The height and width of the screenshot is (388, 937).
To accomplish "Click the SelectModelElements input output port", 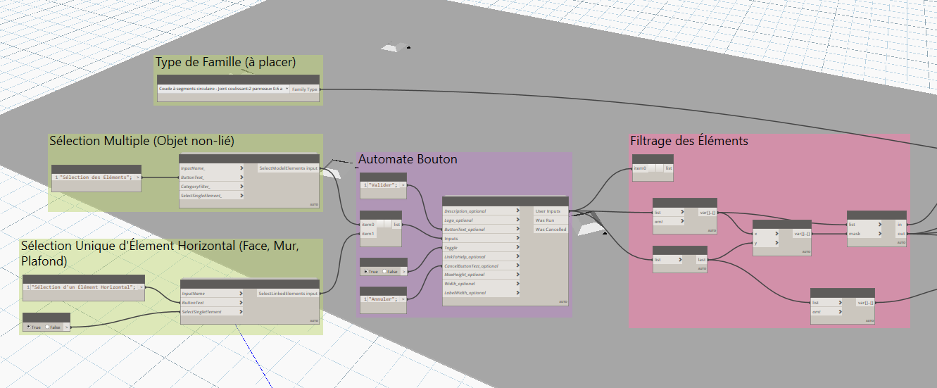I will pos(288,168).
